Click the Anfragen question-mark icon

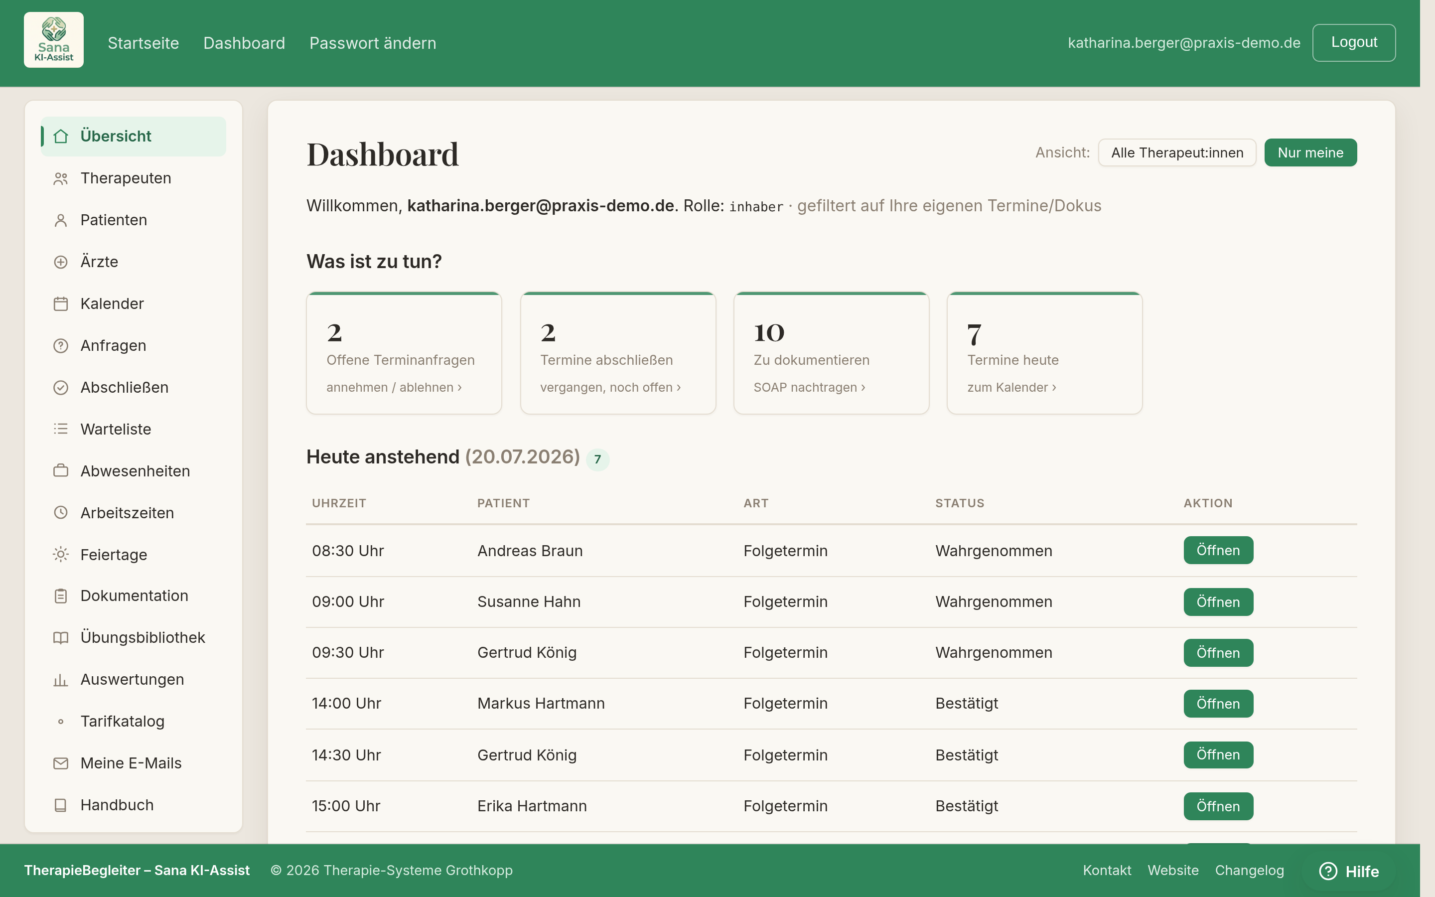60,346
